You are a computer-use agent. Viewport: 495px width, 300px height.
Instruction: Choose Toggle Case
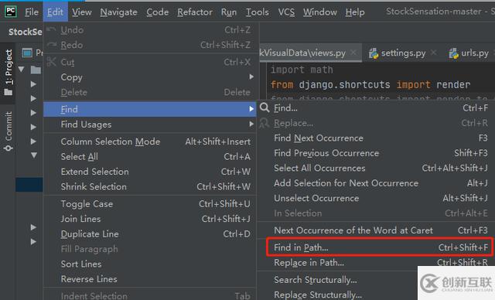click(x=149, y=204)
